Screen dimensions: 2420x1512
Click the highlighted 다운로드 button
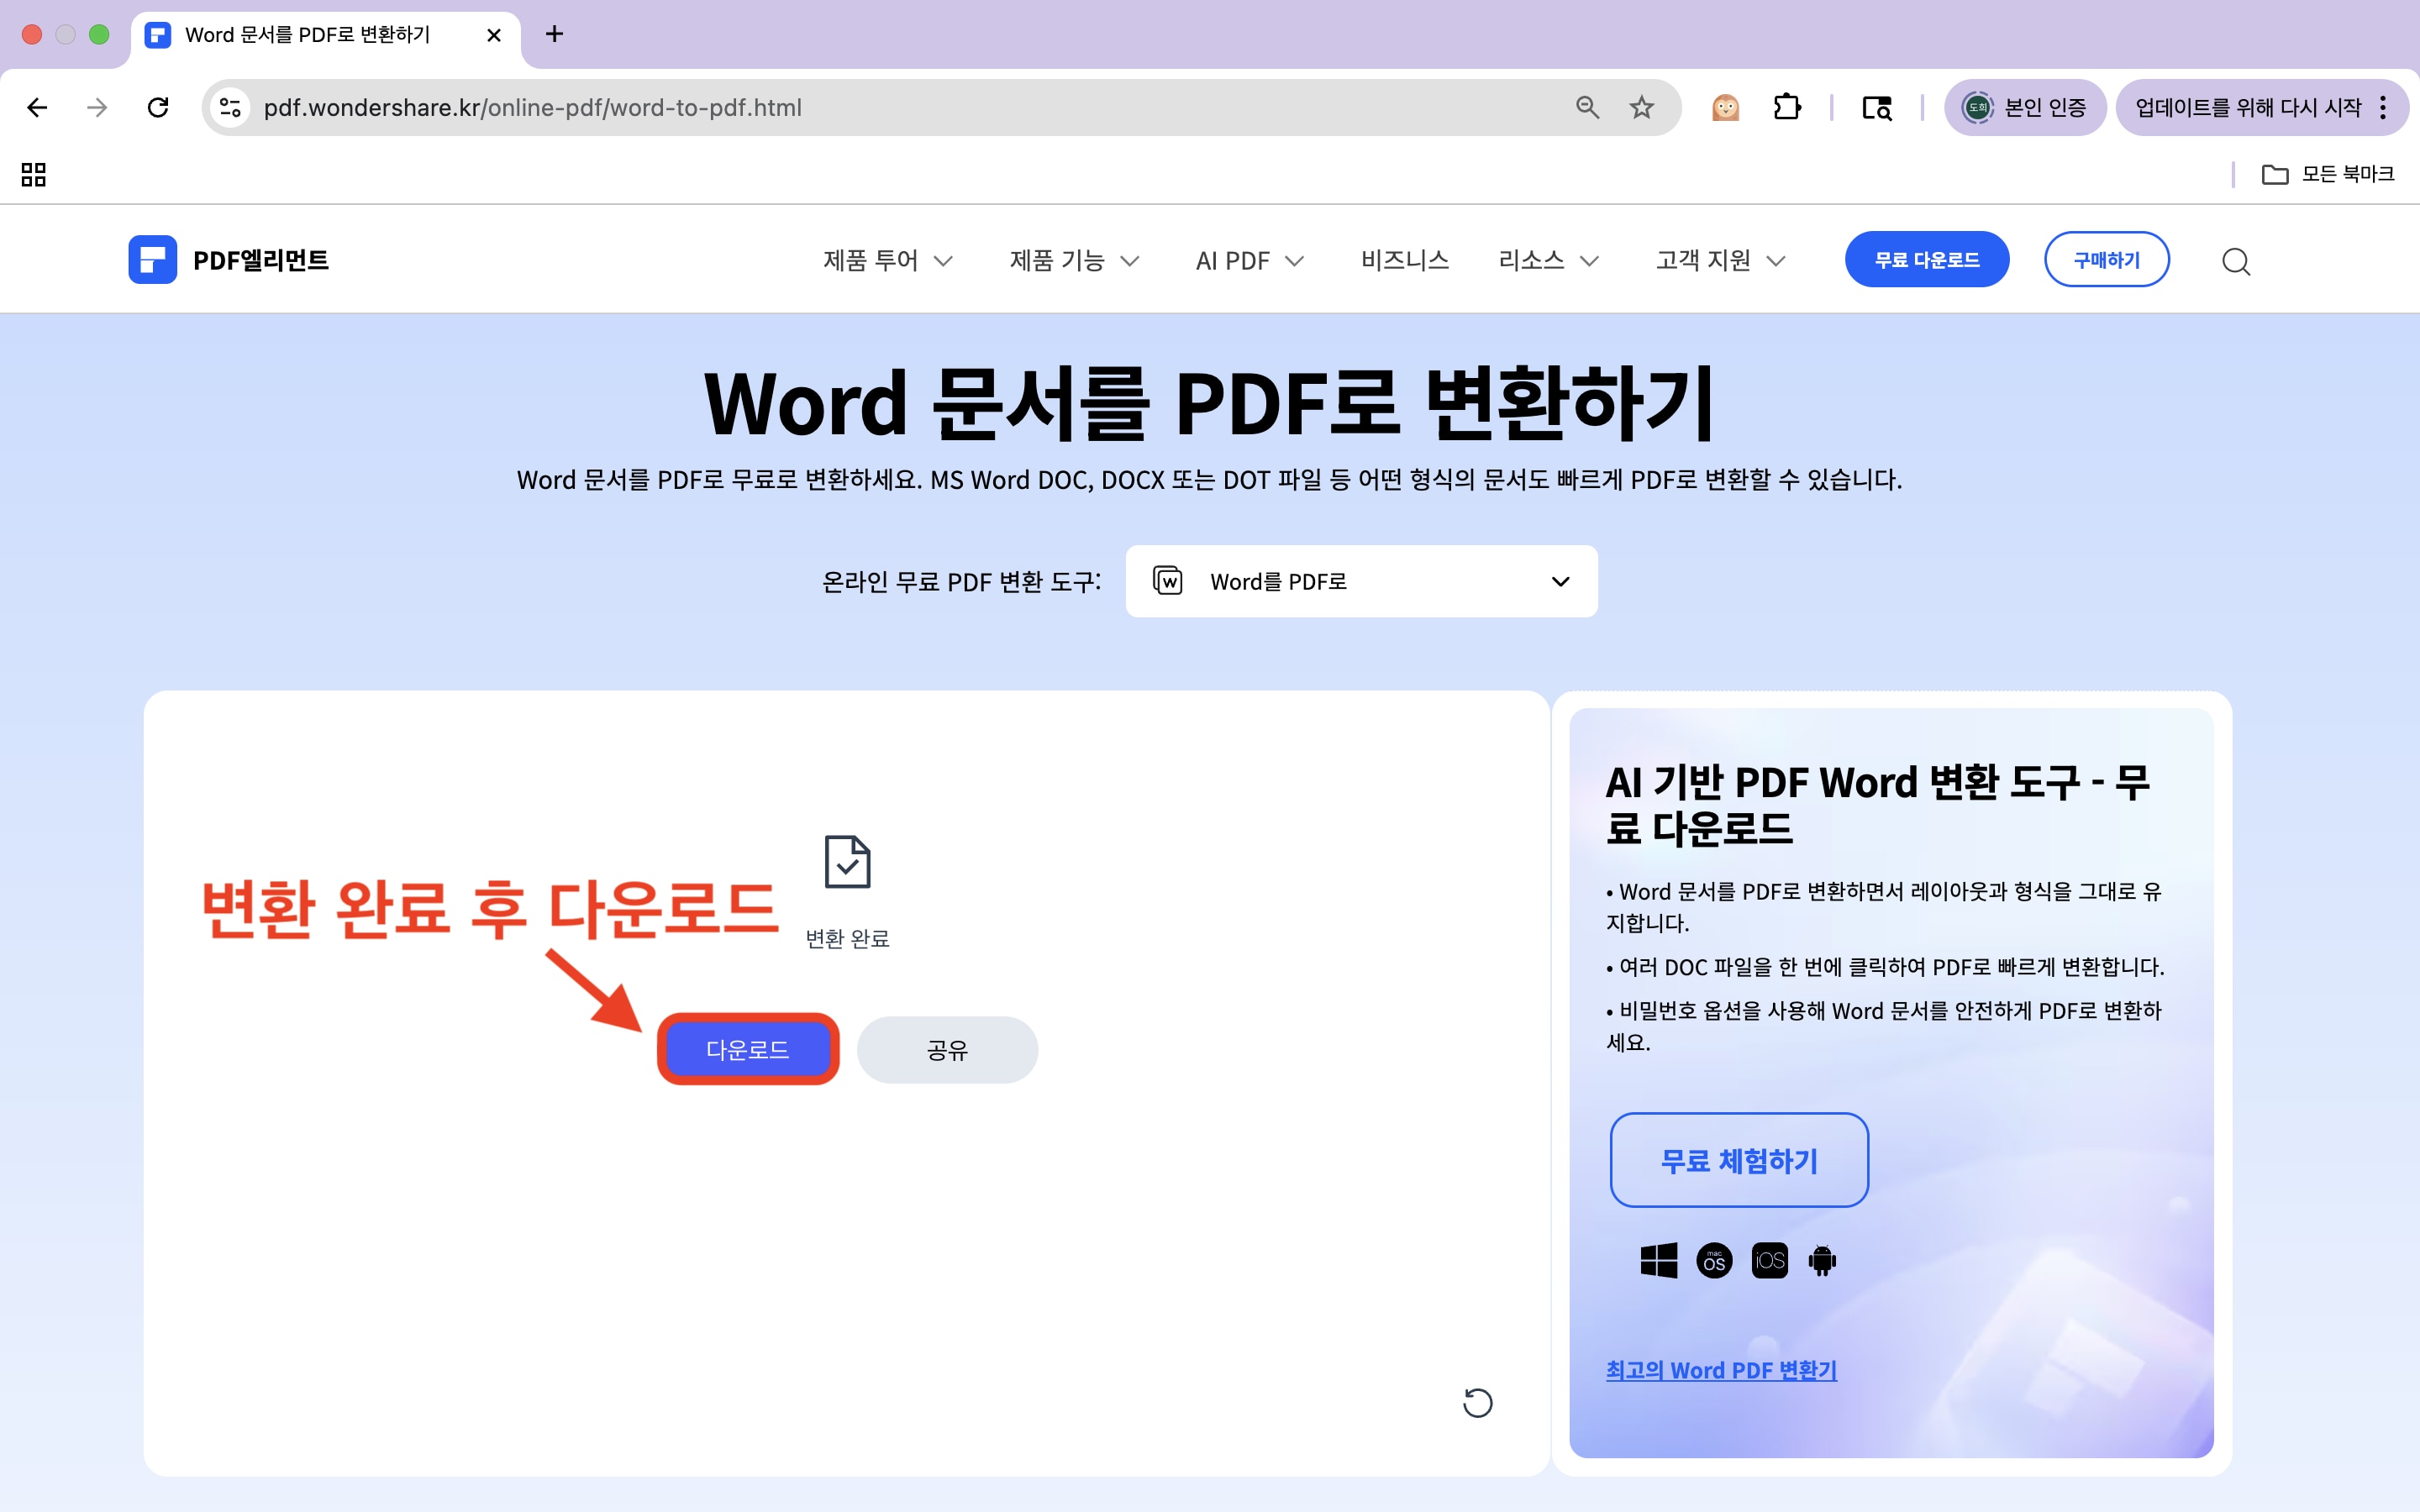(x=747, y=1049)
